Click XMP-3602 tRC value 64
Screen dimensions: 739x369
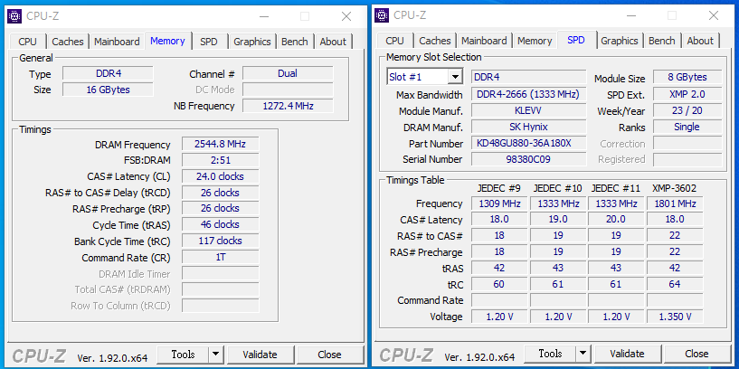(675, 284)
